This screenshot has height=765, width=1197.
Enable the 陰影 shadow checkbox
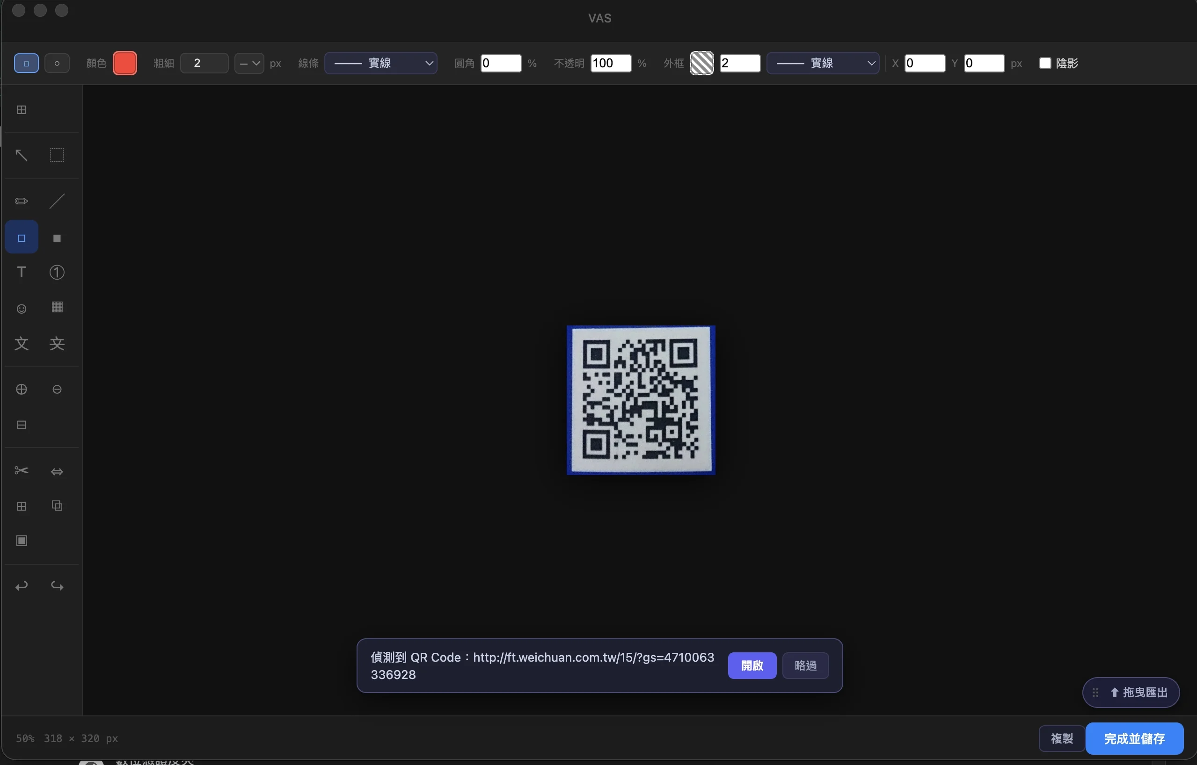coord(1046,63)
